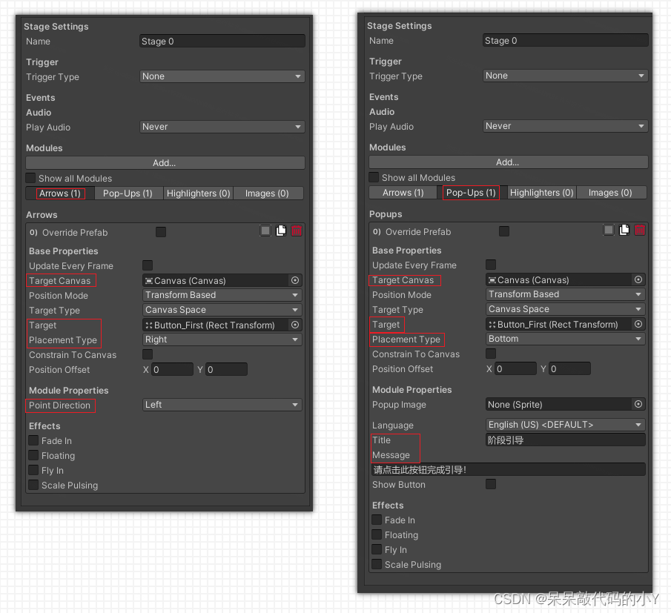Enable Update Every Frame in Popups panel
The width and height of the screenshot is (671, 613).
[x=491, y=265]
